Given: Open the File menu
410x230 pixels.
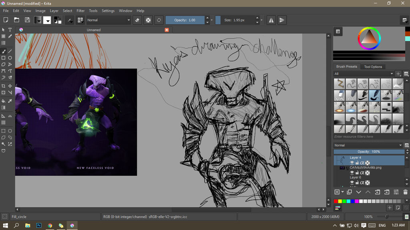Looking at the screenshot, I should tap(6, 11).
